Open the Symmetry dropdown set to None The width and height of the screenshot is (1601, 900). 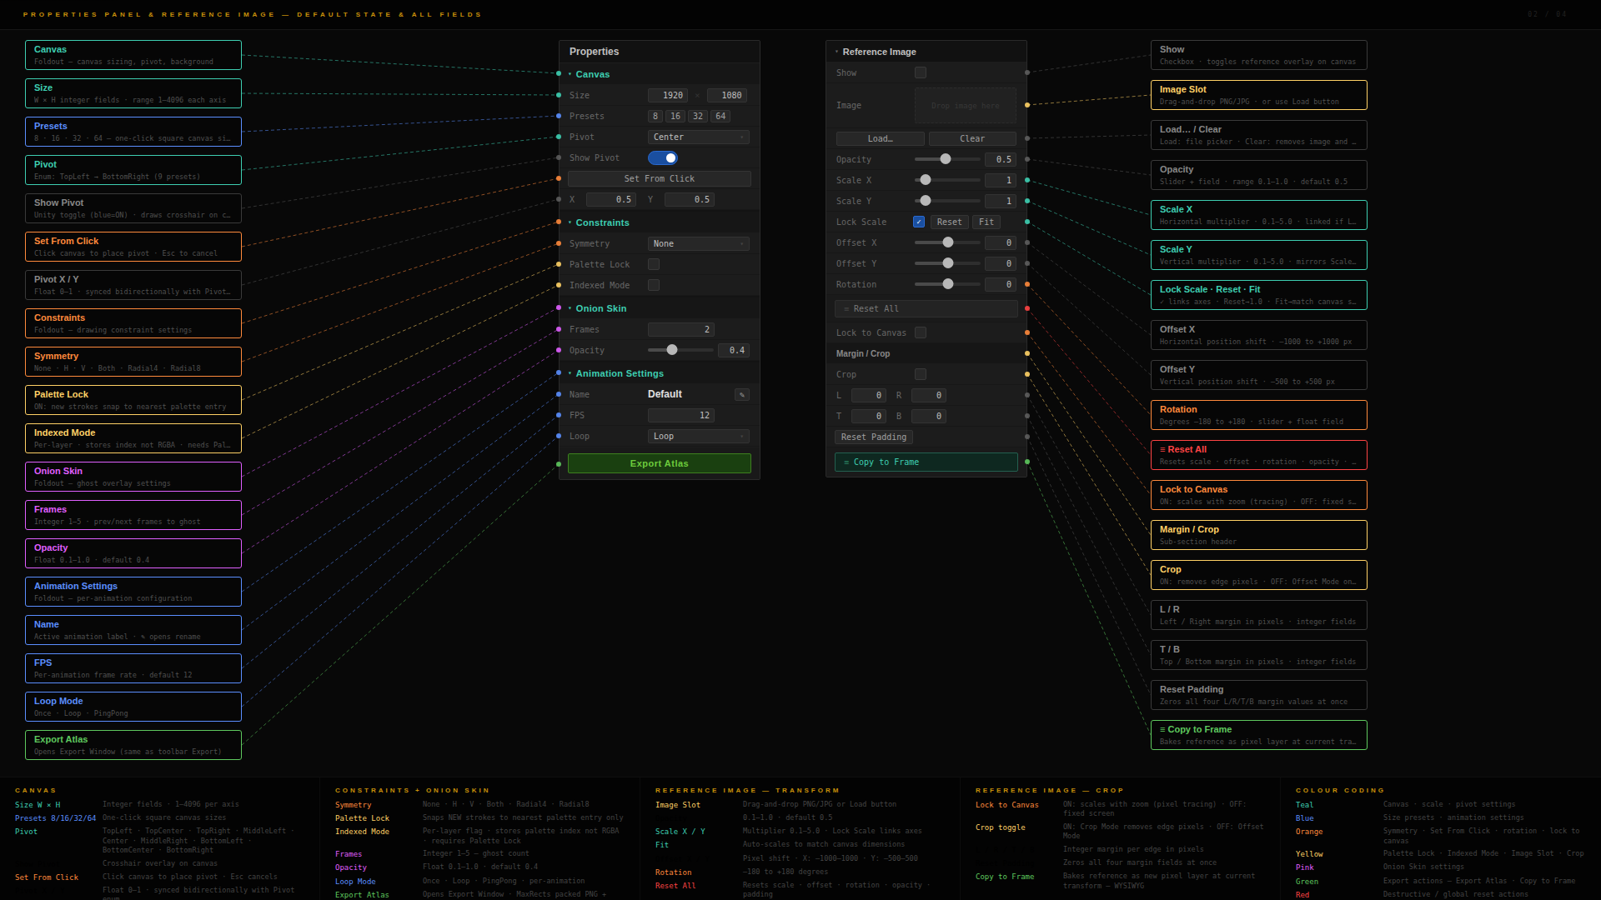click(x=698, y=244)
